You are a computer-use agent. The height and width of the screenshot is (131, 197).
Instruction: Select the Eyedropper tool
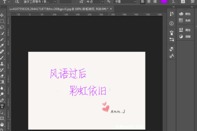coord(2,46)
